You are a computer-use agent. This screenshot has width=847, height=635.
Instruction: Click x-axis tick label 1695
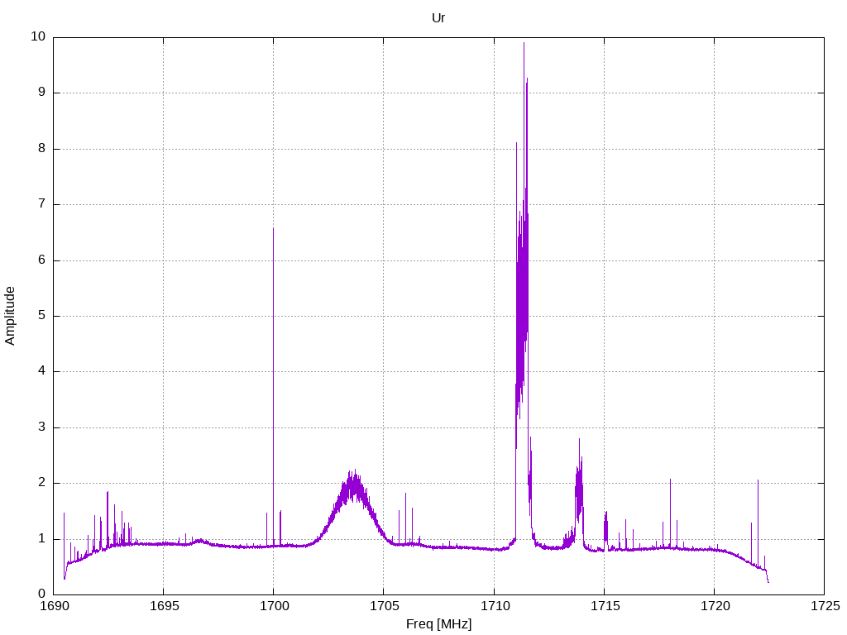click(164, 606)
